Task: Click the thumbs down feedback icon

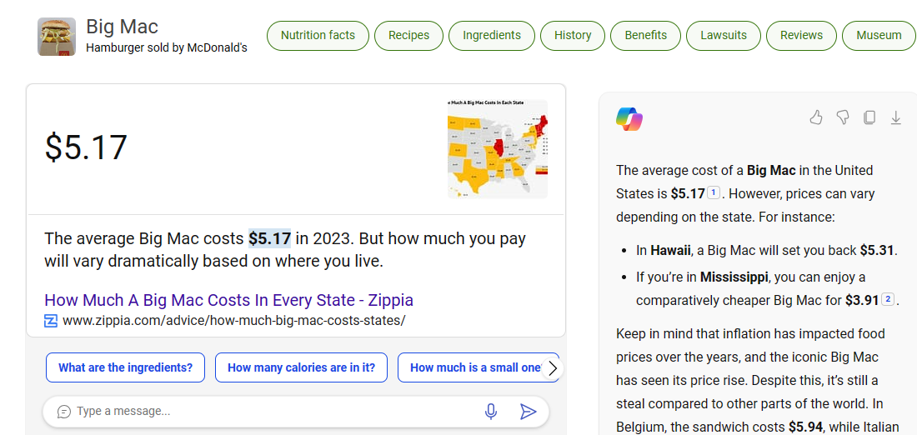Action: click(x=843, y=117)
